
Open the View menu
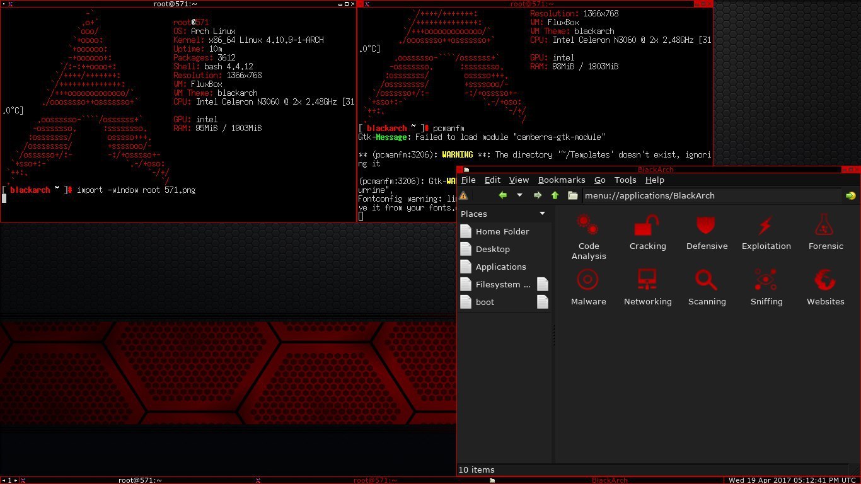(x=519, y=180)
